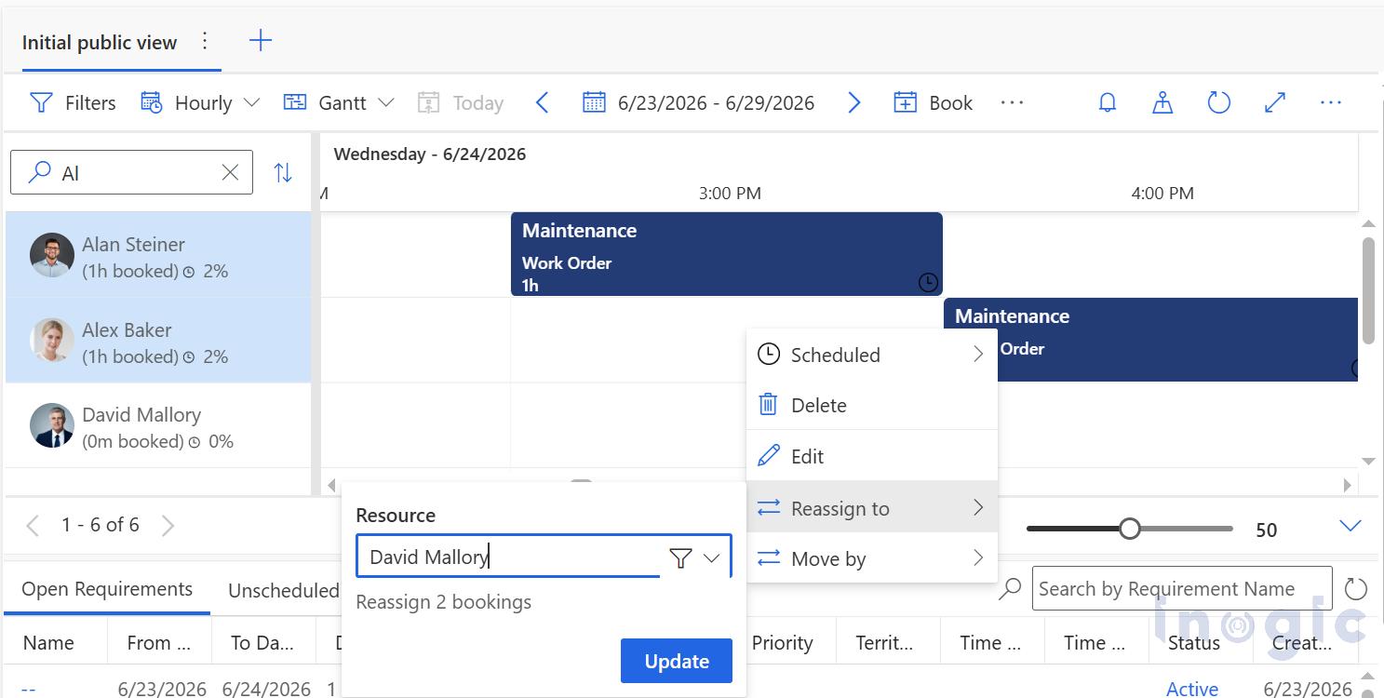Viewport: 1384px width, 698px height.
Task: Open the Initial public view tab options
Action: click(x=206, y=41)
